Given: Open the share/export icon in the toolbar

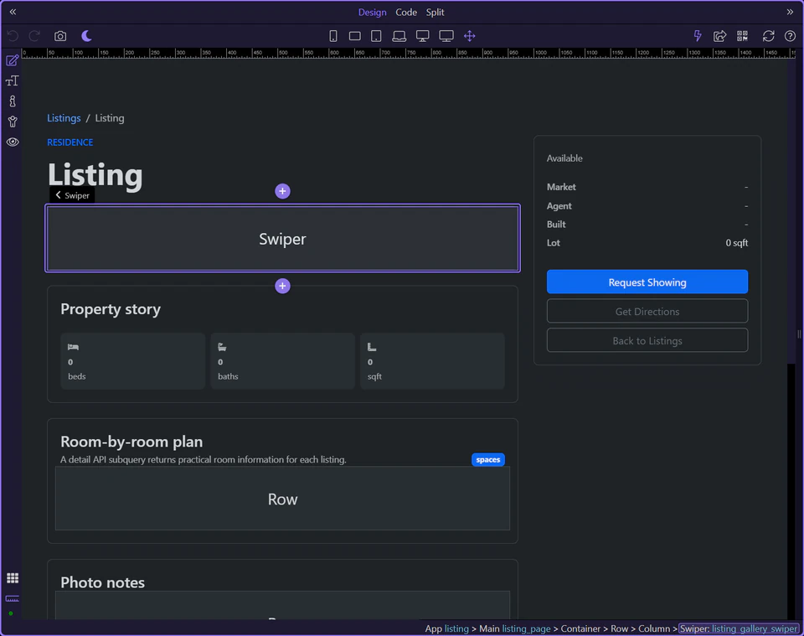Looking at the screenshot, I should [x=719, y=36].
